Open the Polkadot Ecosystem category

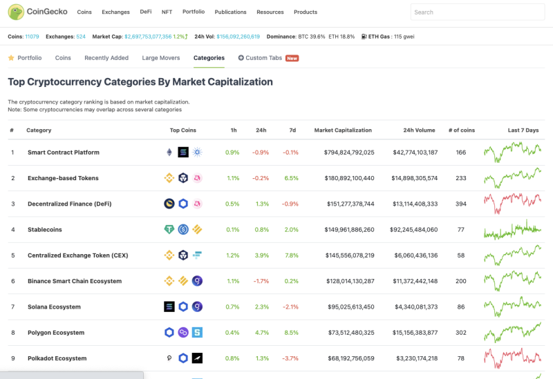57,358
